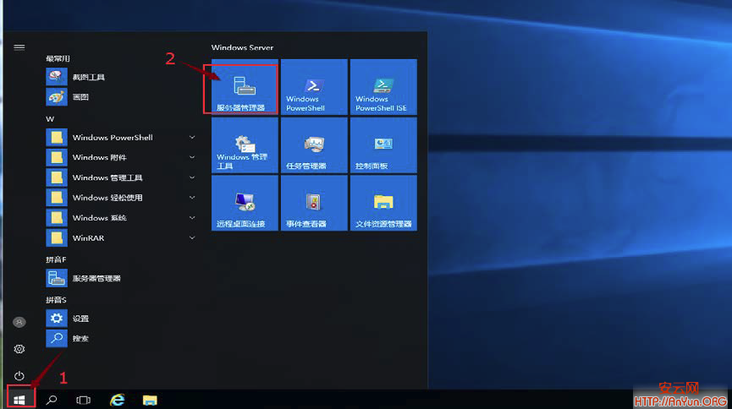
Task: Open 截图工具 from most used list
Action: [x=88, y=77]
